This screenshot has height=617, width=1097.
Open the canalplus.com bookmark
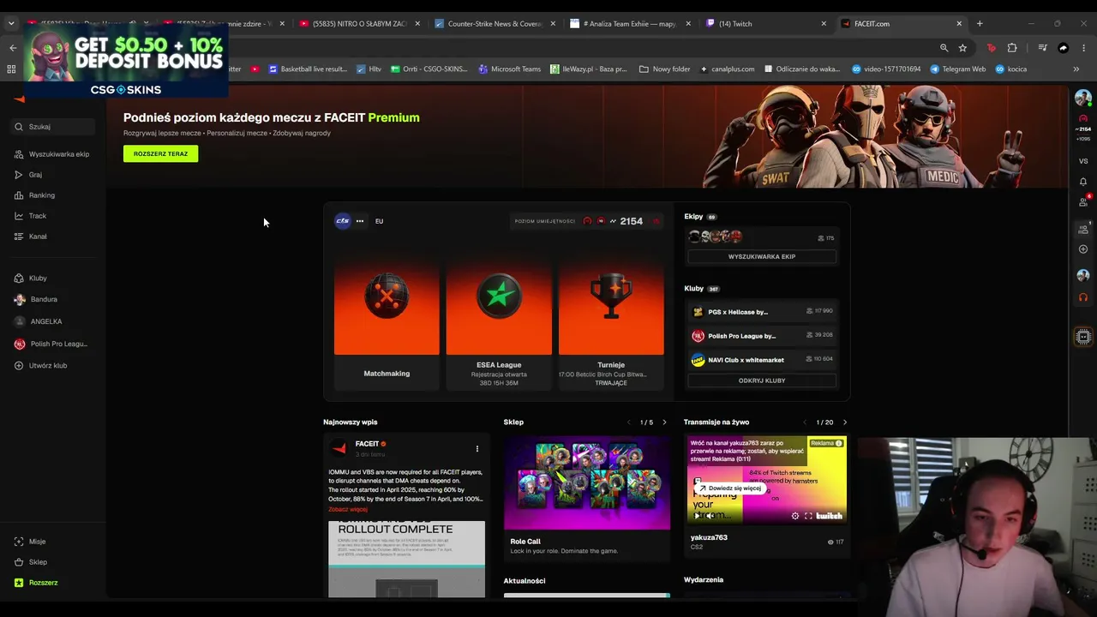[x=728, y=69]
